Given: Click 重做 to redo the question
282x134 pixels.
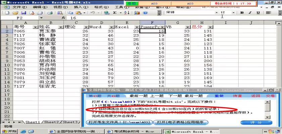Looking at the screenshot, I should click(x=219, y=96).
